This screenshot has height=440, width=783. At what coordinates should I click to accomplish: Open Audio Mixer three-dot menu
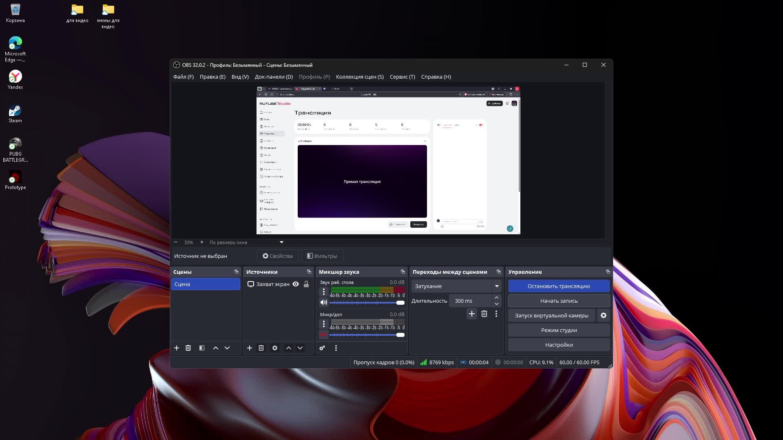336,348
